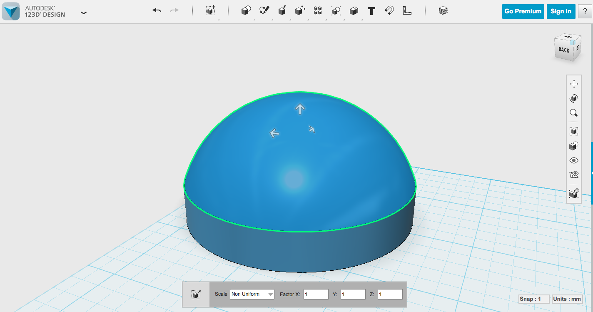This screenshot has height=312, width=593.
Task: Activate the Orbit tool in right sidebar
Action: coord(573,98)
